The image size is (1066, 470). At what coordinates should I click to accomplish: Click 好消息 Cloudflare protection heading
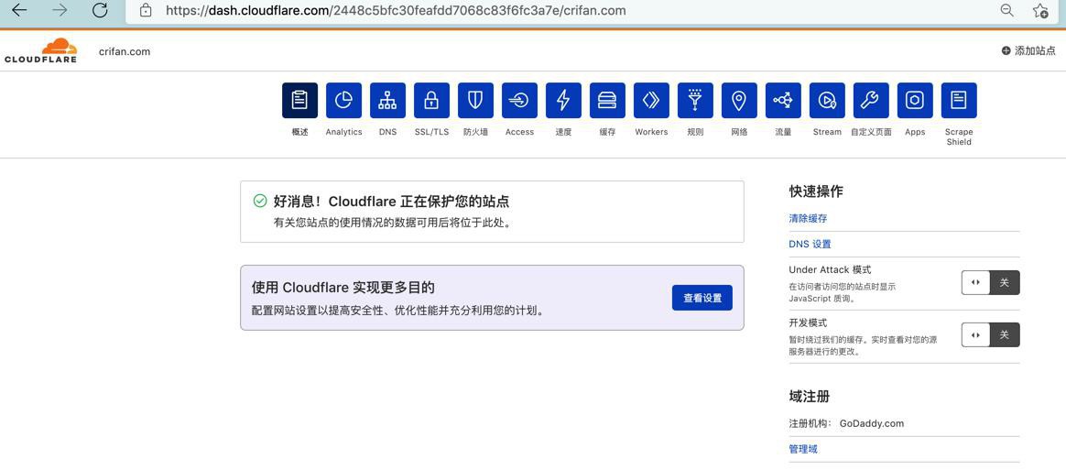pyautogui.click(x=392, y=202)
